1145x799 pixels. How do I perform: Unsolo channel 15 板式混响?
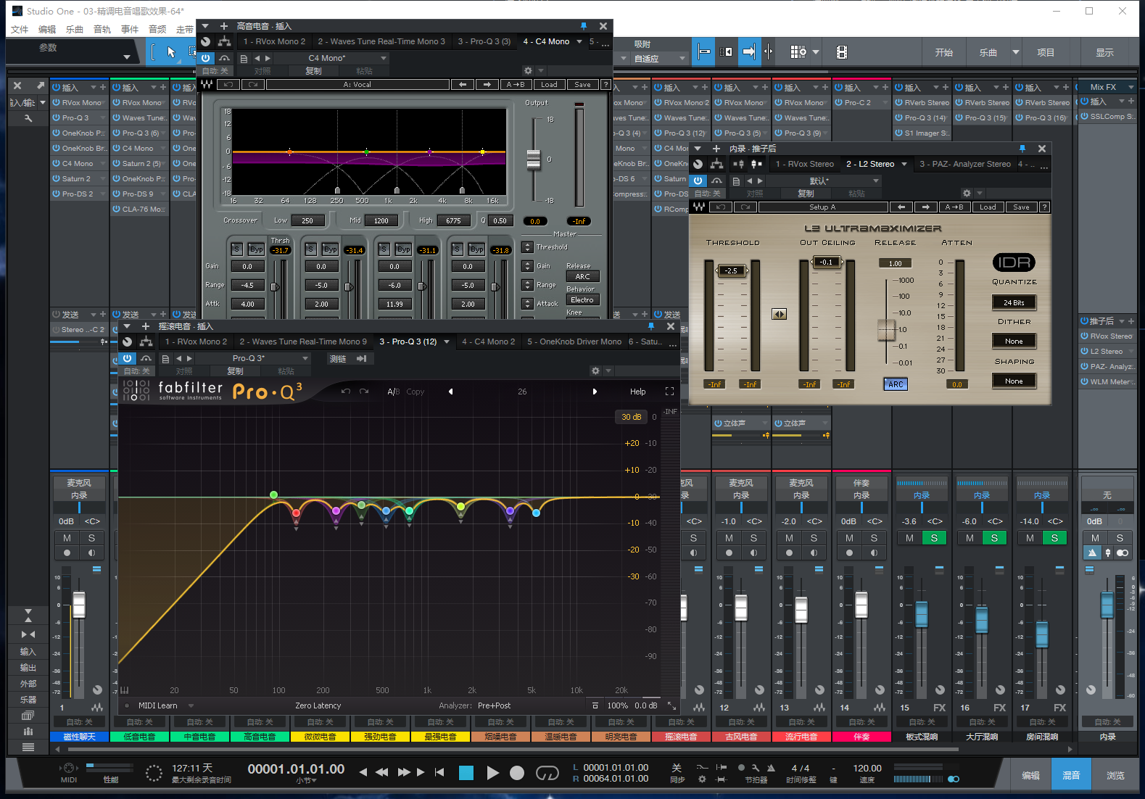(934, 538)
